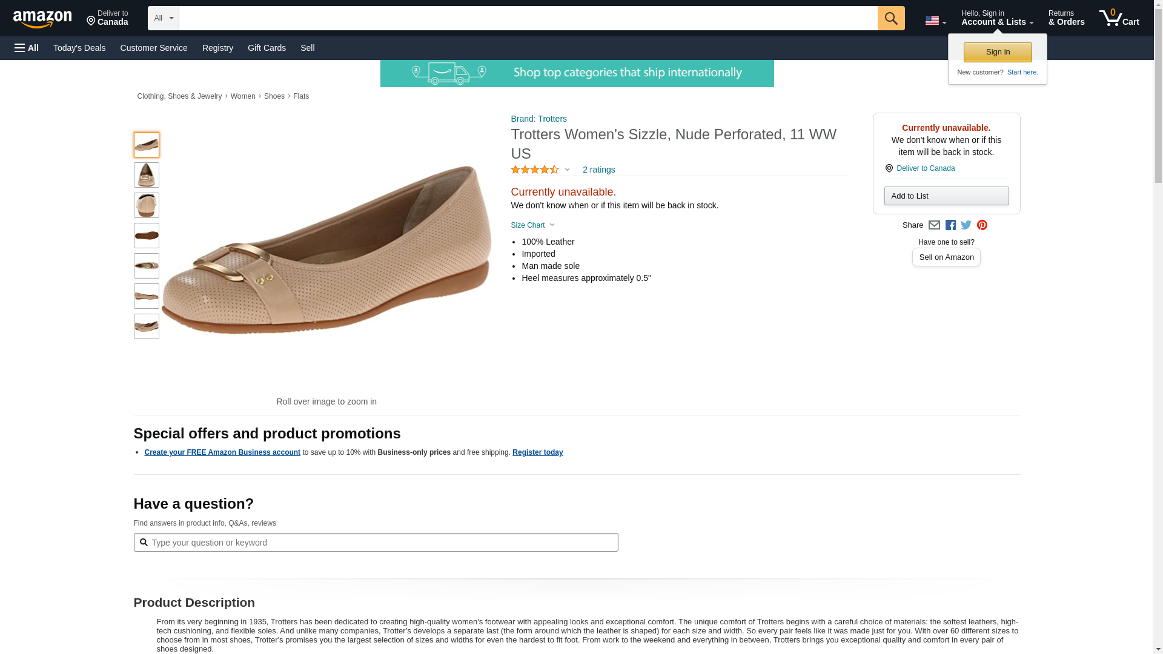Click the search magnifier button
Screen dimensions: 1163x654
point(890,18)
